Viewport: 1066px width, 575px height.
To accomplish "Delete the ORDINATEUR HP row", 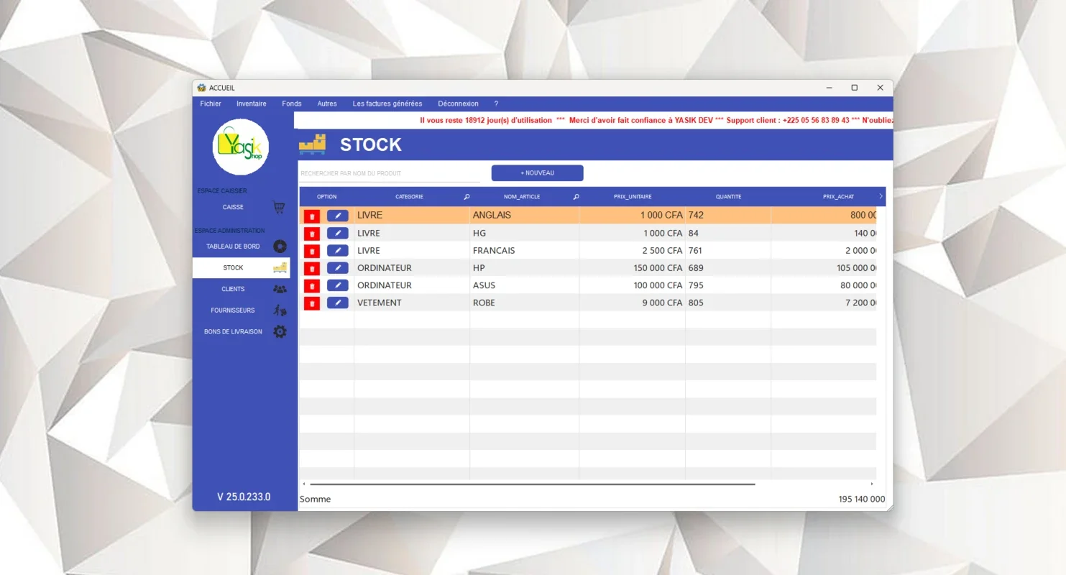I will 312,268.
